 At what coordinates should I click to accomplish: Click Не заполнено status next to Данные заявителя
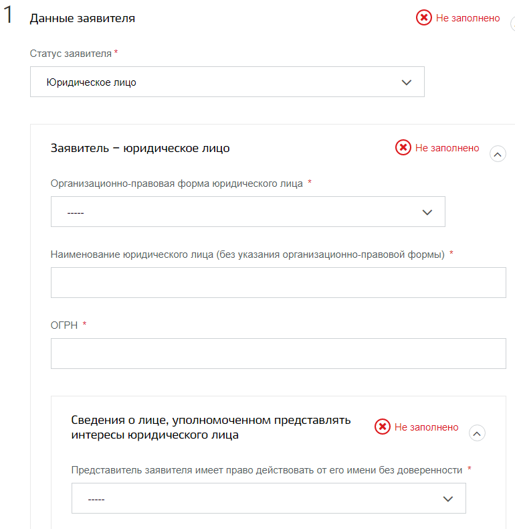pos(468,18)
